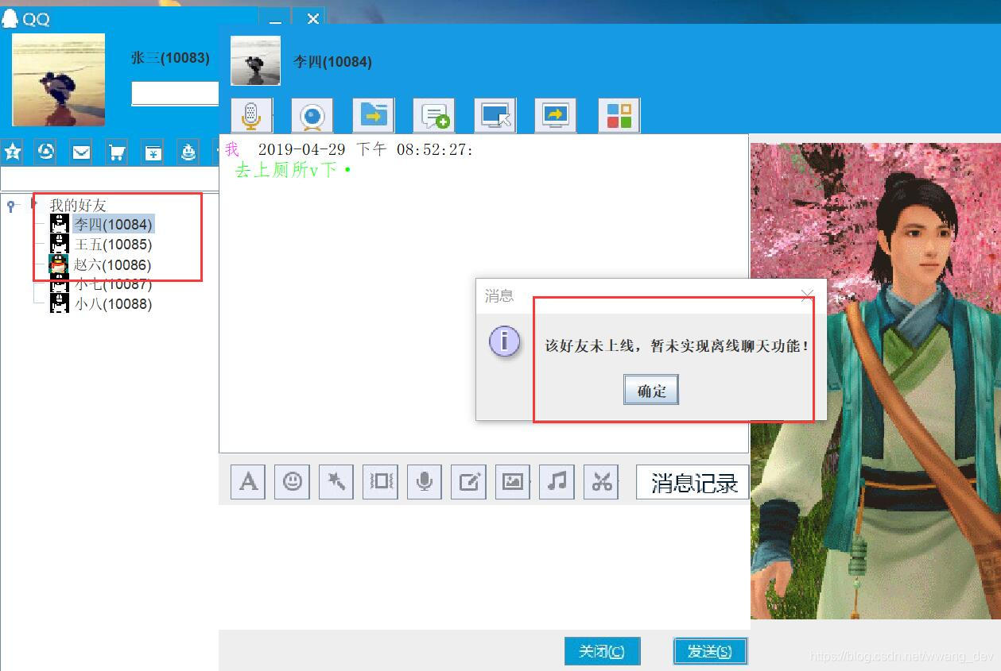Open the font settings A icon
The height and width of the screenshot is (671, 1001).
pyautogui.click(x=248, y=481)
